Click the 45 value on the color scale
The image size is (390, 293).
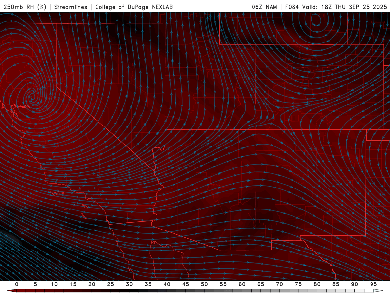[x=186, y=284]
